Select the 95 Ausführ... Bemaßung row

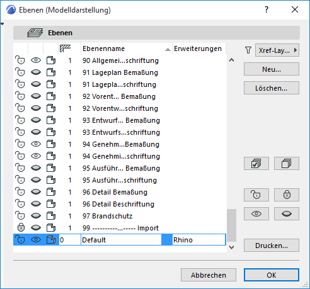tap(120, 168)
